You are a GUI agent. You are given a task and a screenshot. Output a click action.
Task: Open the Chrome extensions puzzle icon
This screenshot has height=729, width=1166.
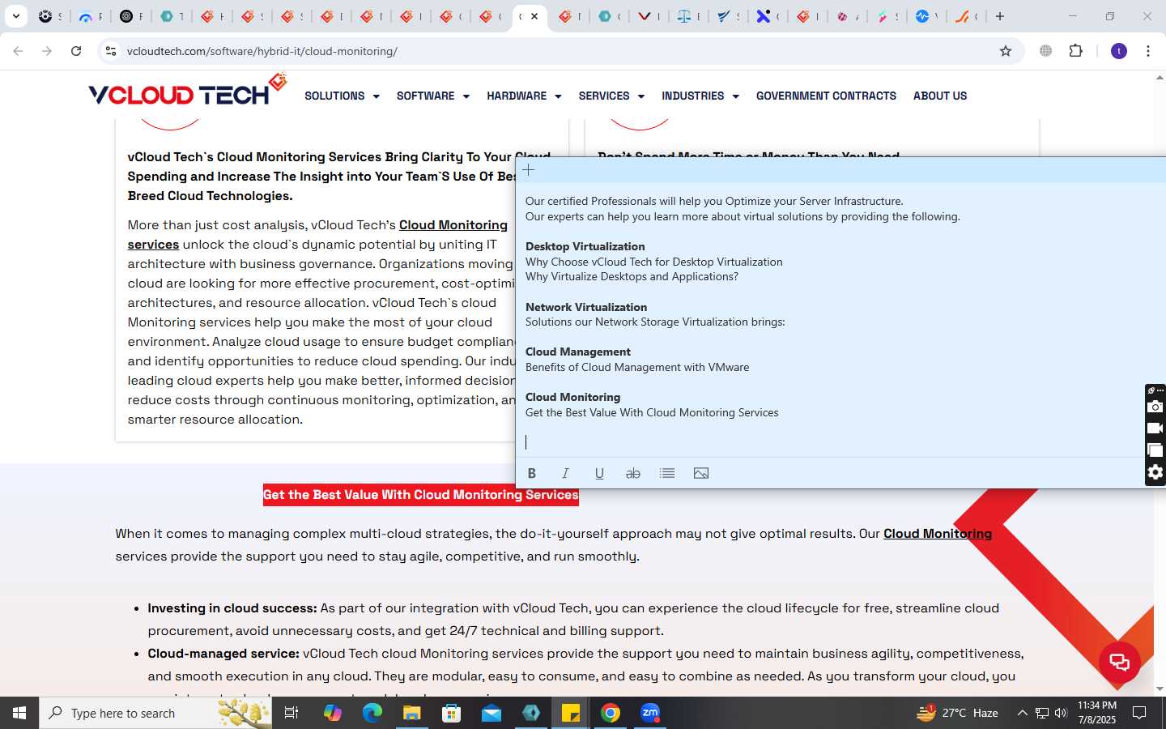pyautogui.click(x=1075, y=51)
